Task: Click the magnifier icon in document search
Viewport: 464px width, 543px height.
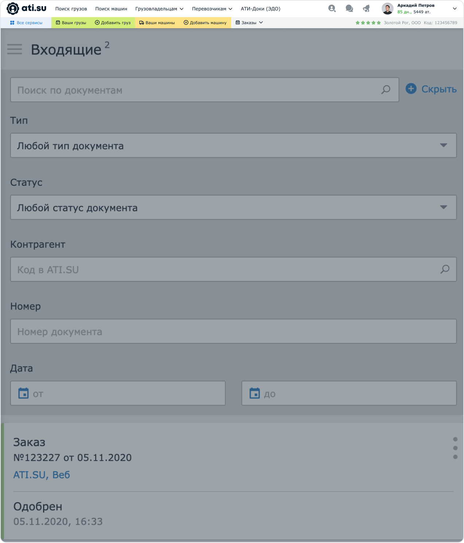Action: pos(386,90)
